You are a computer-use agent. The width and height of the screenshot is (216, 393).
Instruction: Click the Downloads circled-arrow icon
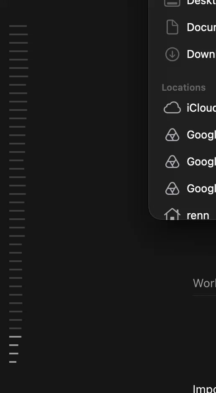tap(172, 54)
